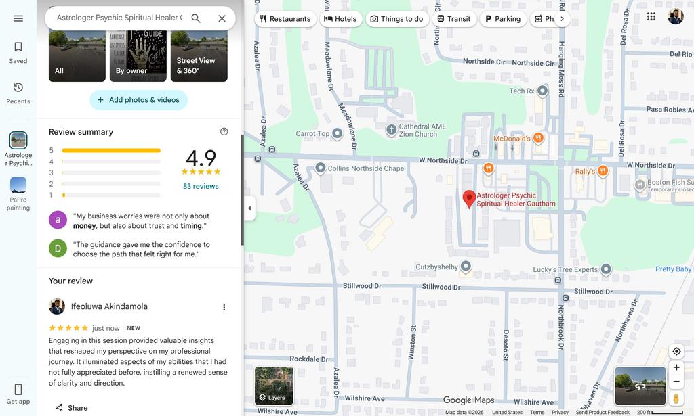Viewport: 694px width, 416px height.
Task: Select the Things to do chip
Action: [x=397, y=18]
